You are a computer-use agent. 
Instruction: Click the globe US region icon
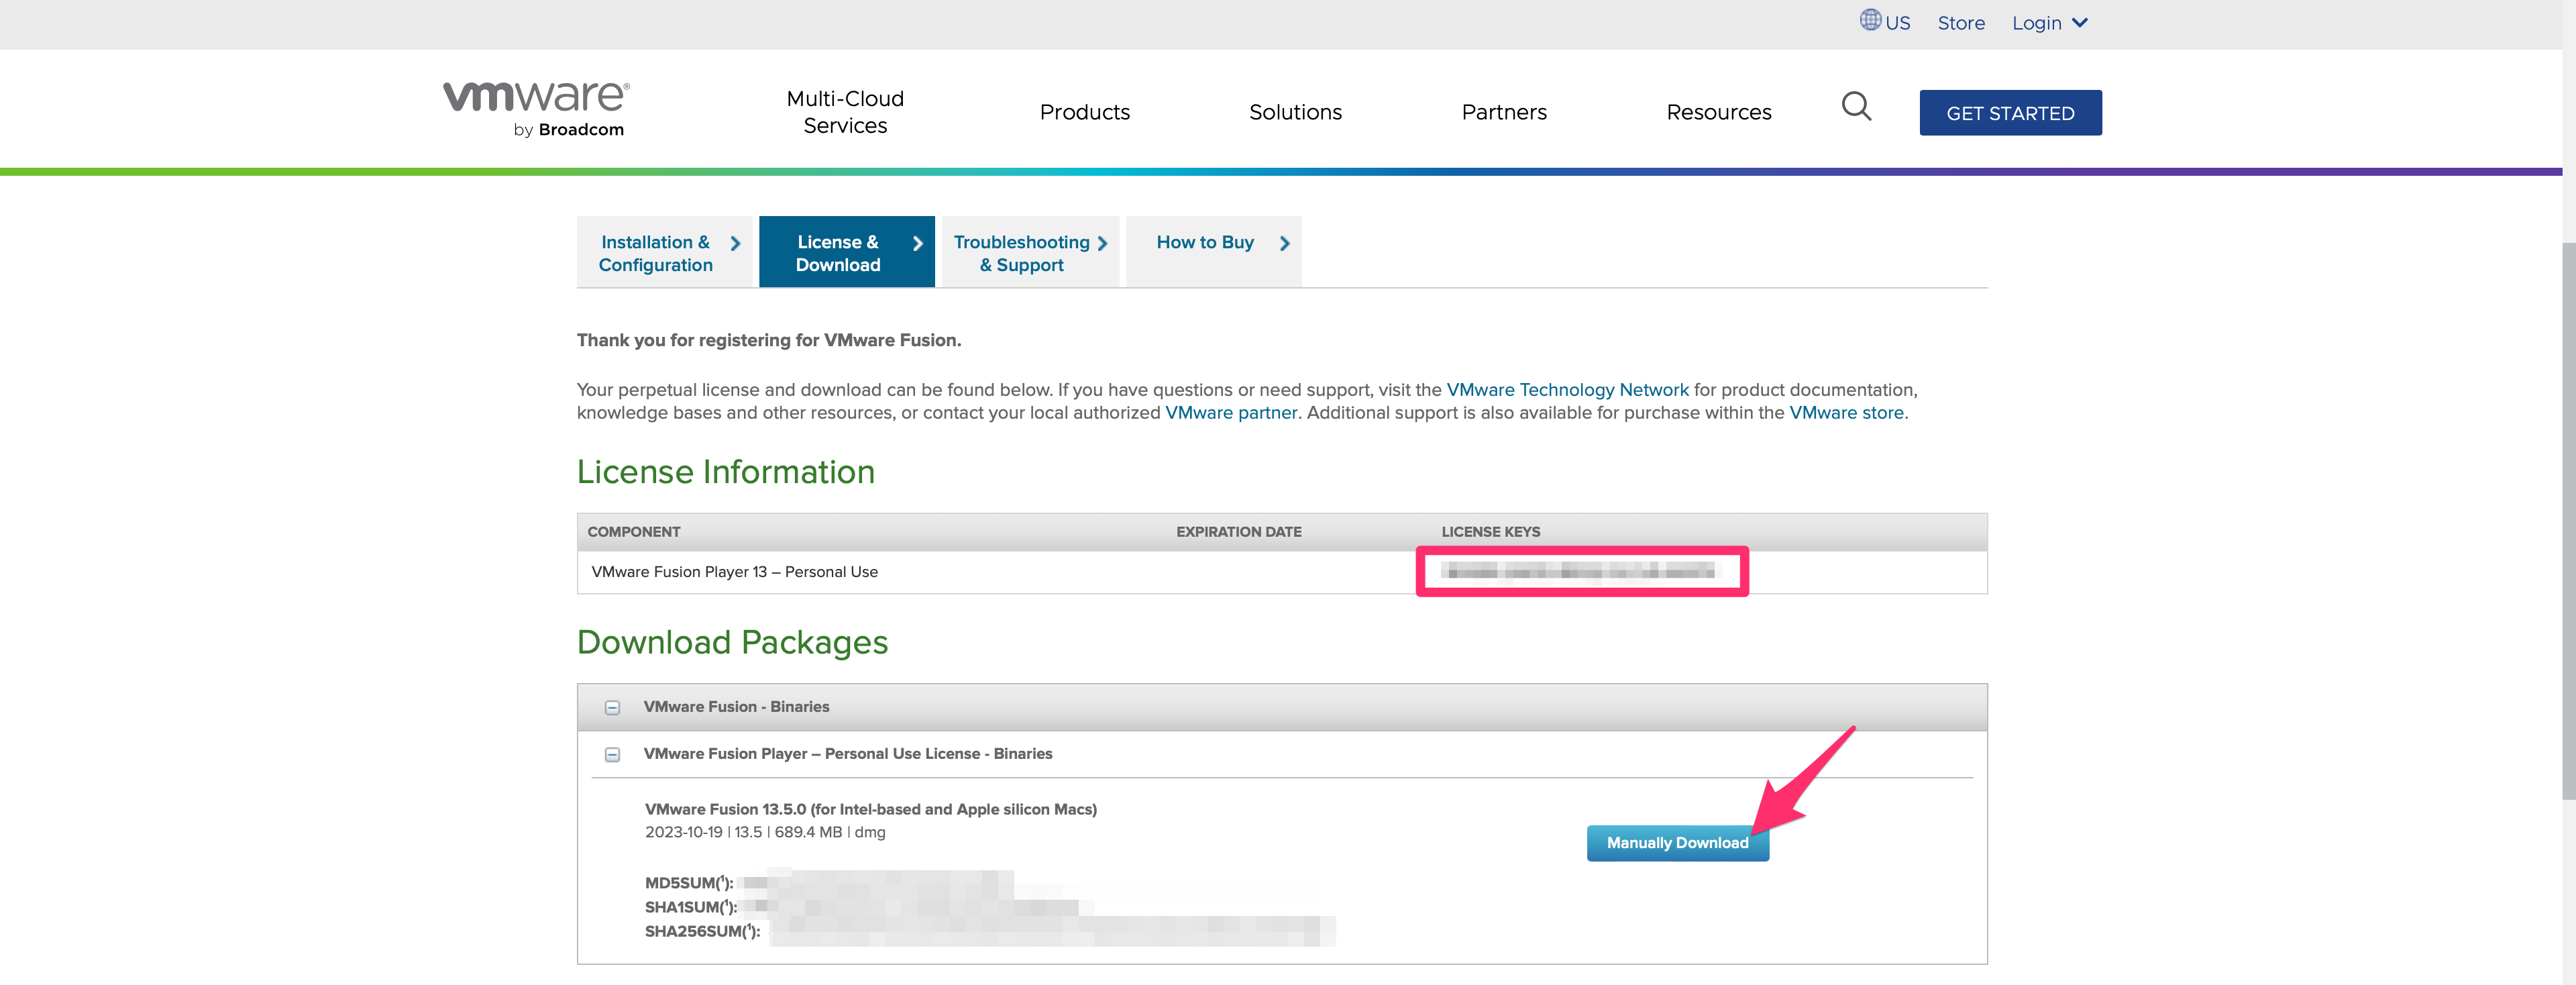[1870, 20]
